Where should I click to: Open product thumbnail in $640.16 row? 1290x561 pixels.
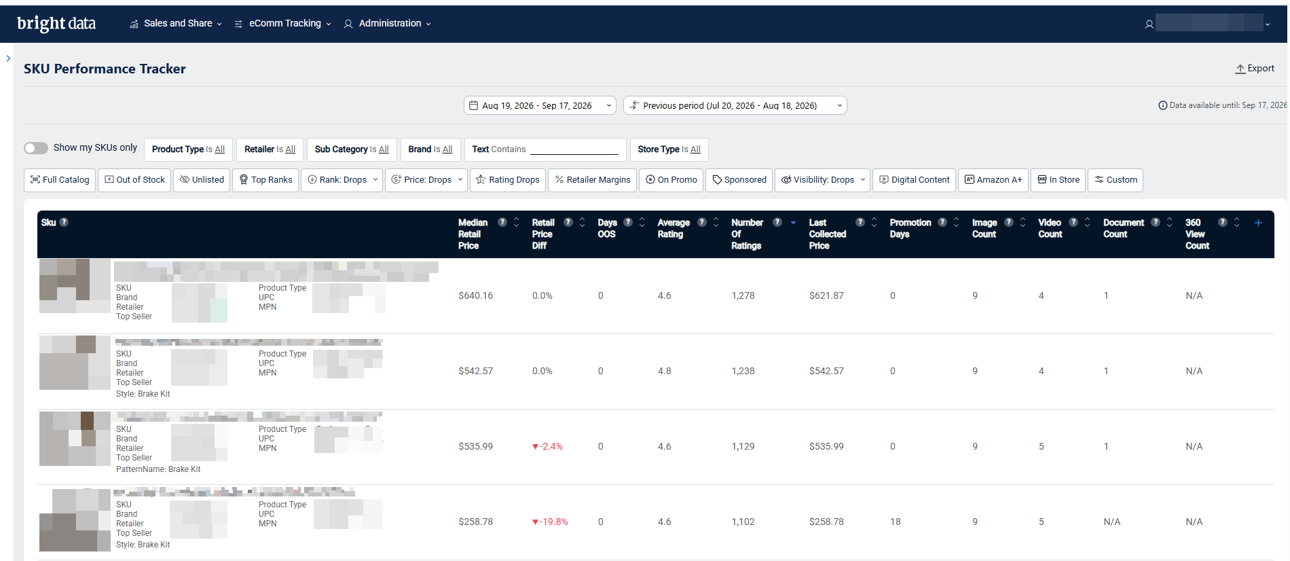(75, 286)
